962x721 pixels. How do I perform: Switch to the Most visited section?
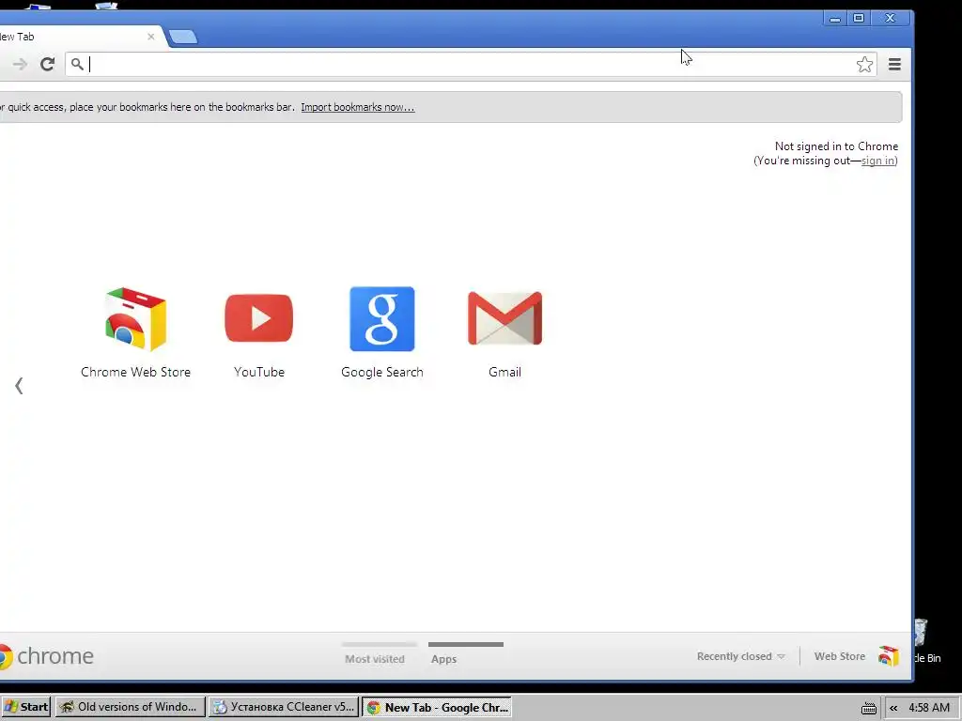click(375, 659)
